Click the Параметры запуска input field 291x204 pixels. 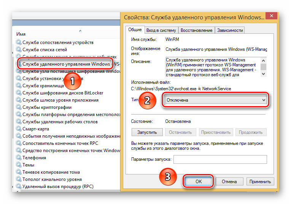(220, 159)
